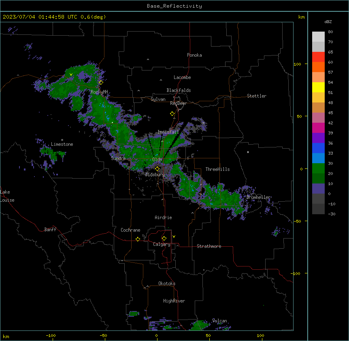
Task: Click the Vulcan label
Action: 220,321
